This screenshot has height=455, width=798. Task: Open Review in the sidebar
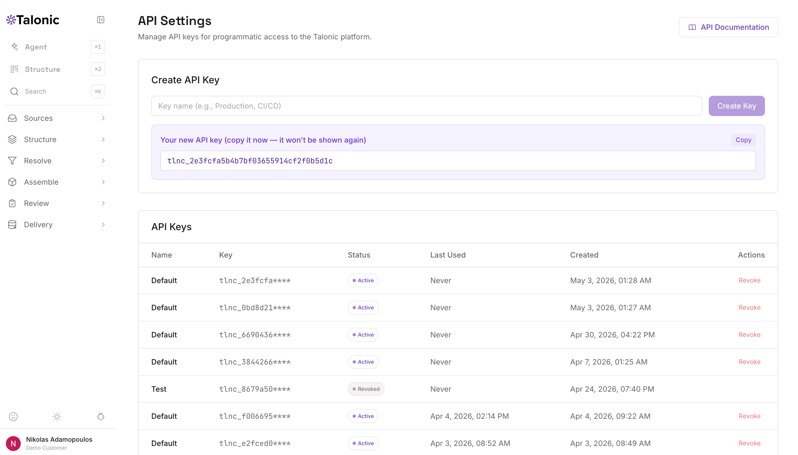(x=57, y=203)
